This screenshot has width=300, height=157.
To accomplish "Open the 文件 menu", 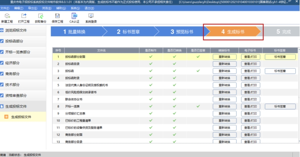I will coord(5,8).
